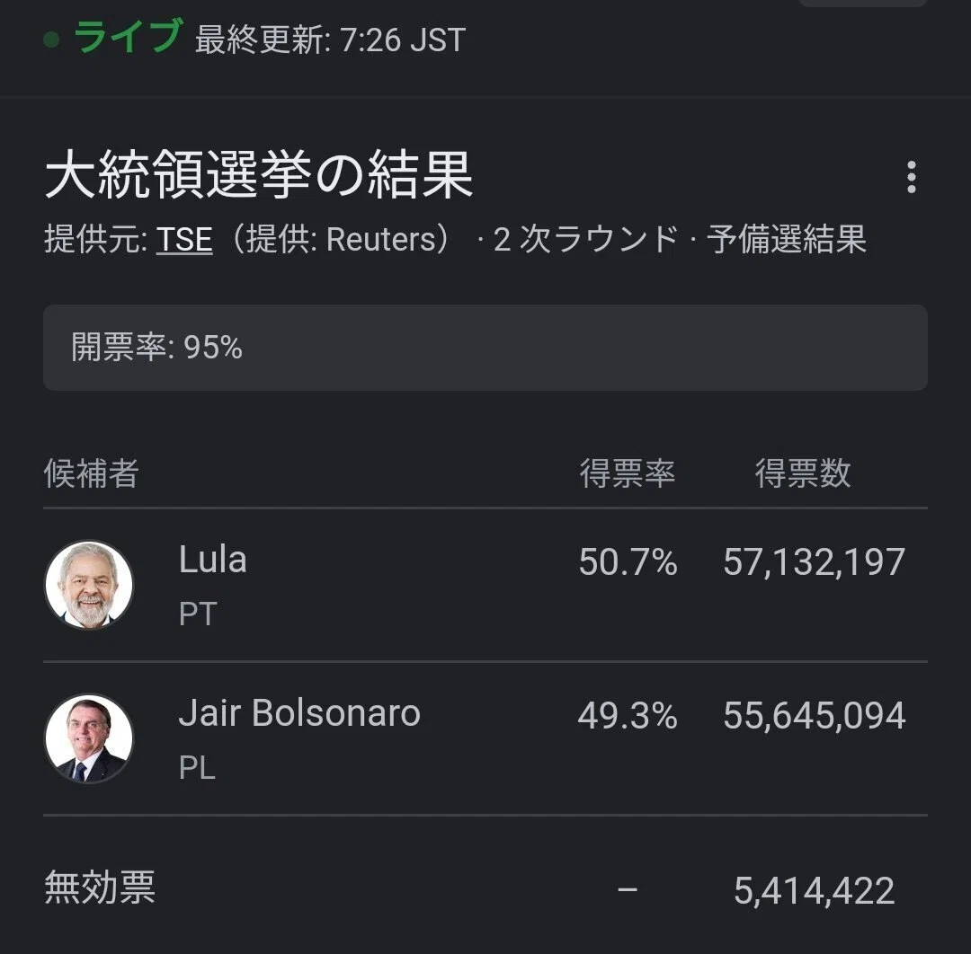Click the ライブ live label
Image resolution: width=971 pixels, height=954 pixels.
click(x=129, y=37)
